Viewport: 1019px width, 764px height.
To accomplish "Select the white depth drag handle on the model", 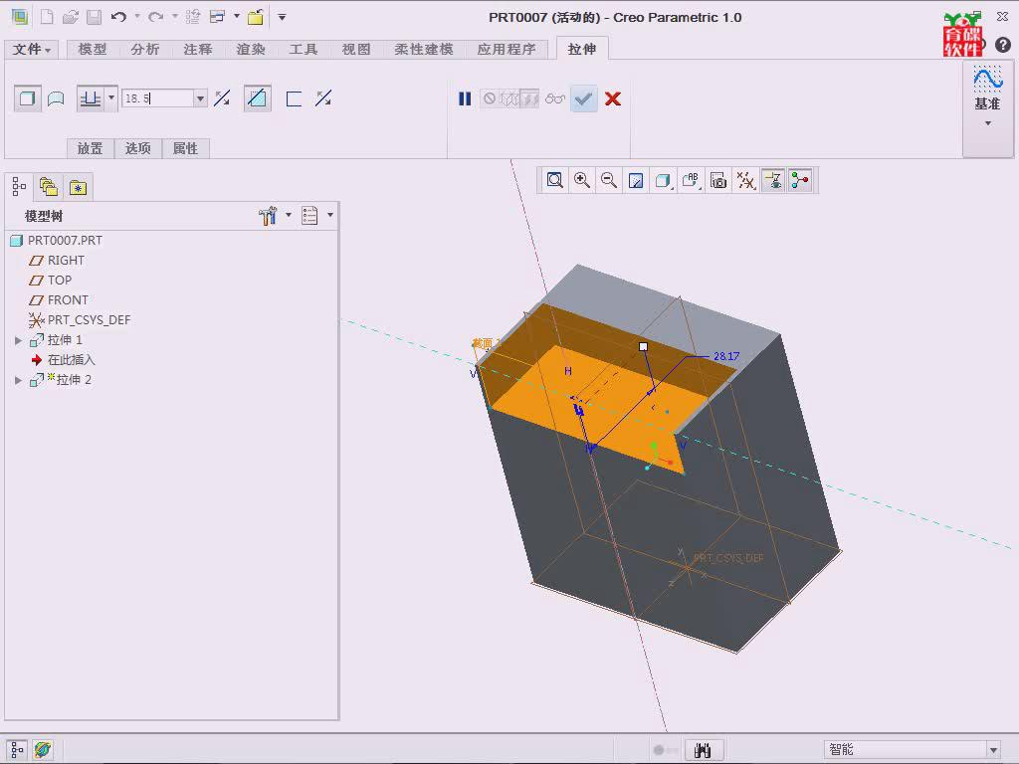I will click(644, 347).
